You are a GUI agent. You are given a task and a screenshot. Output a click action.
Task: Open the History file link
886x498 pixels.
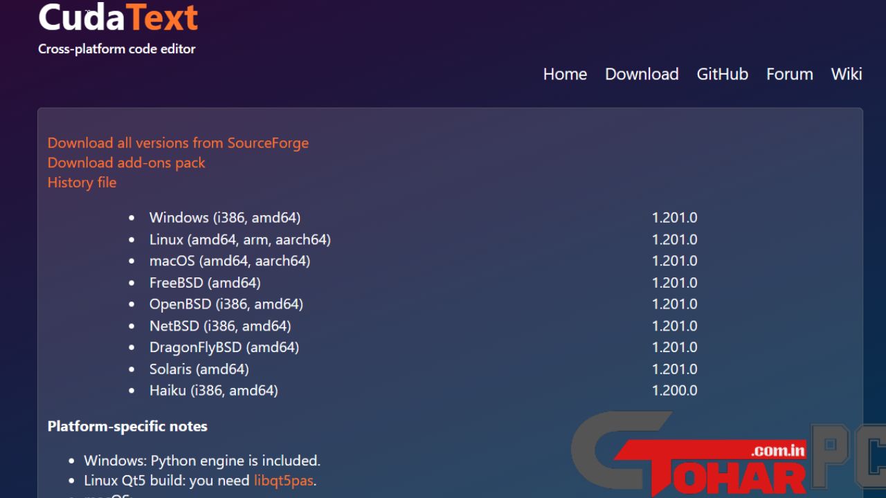(82, 183)
